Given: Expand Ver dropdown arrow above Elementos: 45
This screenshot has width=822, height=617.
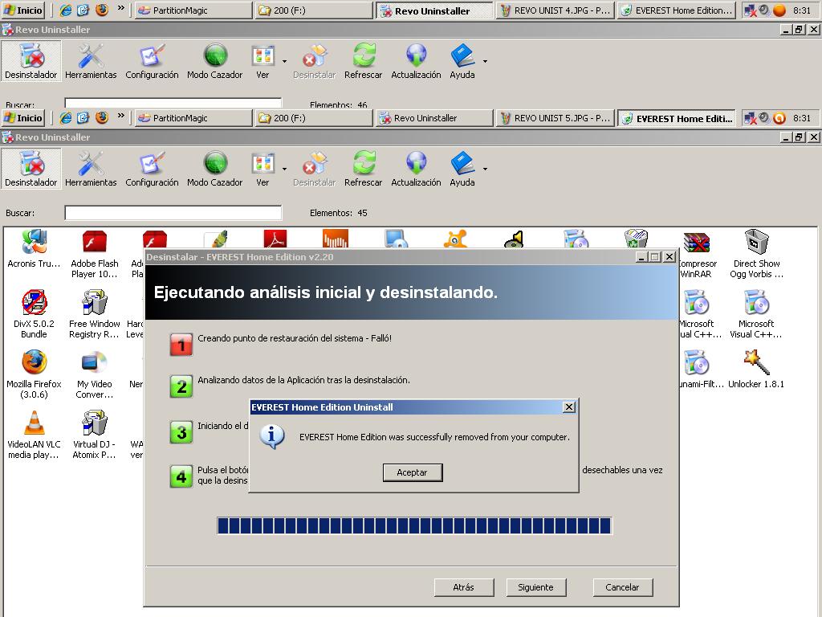Looking at the screenshot, I should pos(285,169).
